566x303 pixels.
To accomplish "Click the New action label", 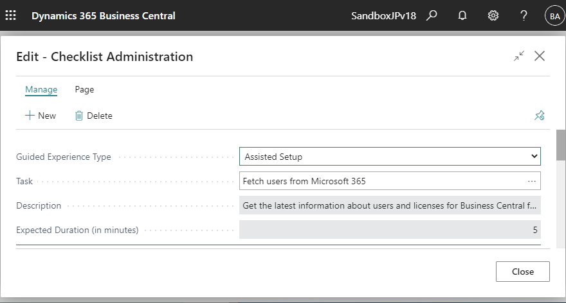I will coord(47,116).
